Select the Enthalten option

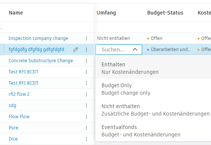coord(153,68)
